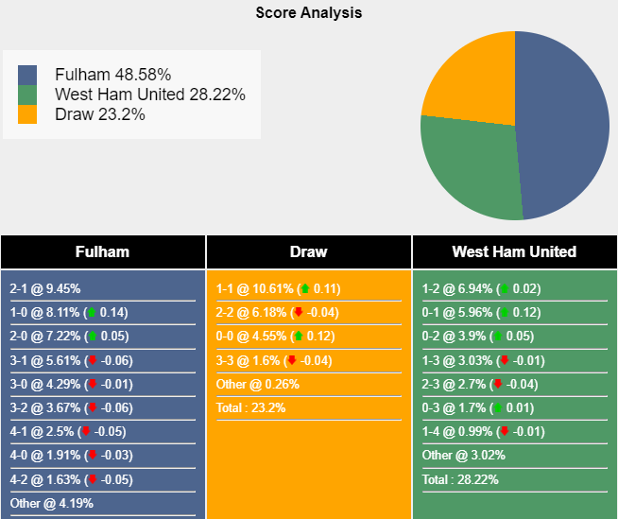
Task: Click the green West Ham legend swatch
Action: pyautogui.click(x=27, y=95)
